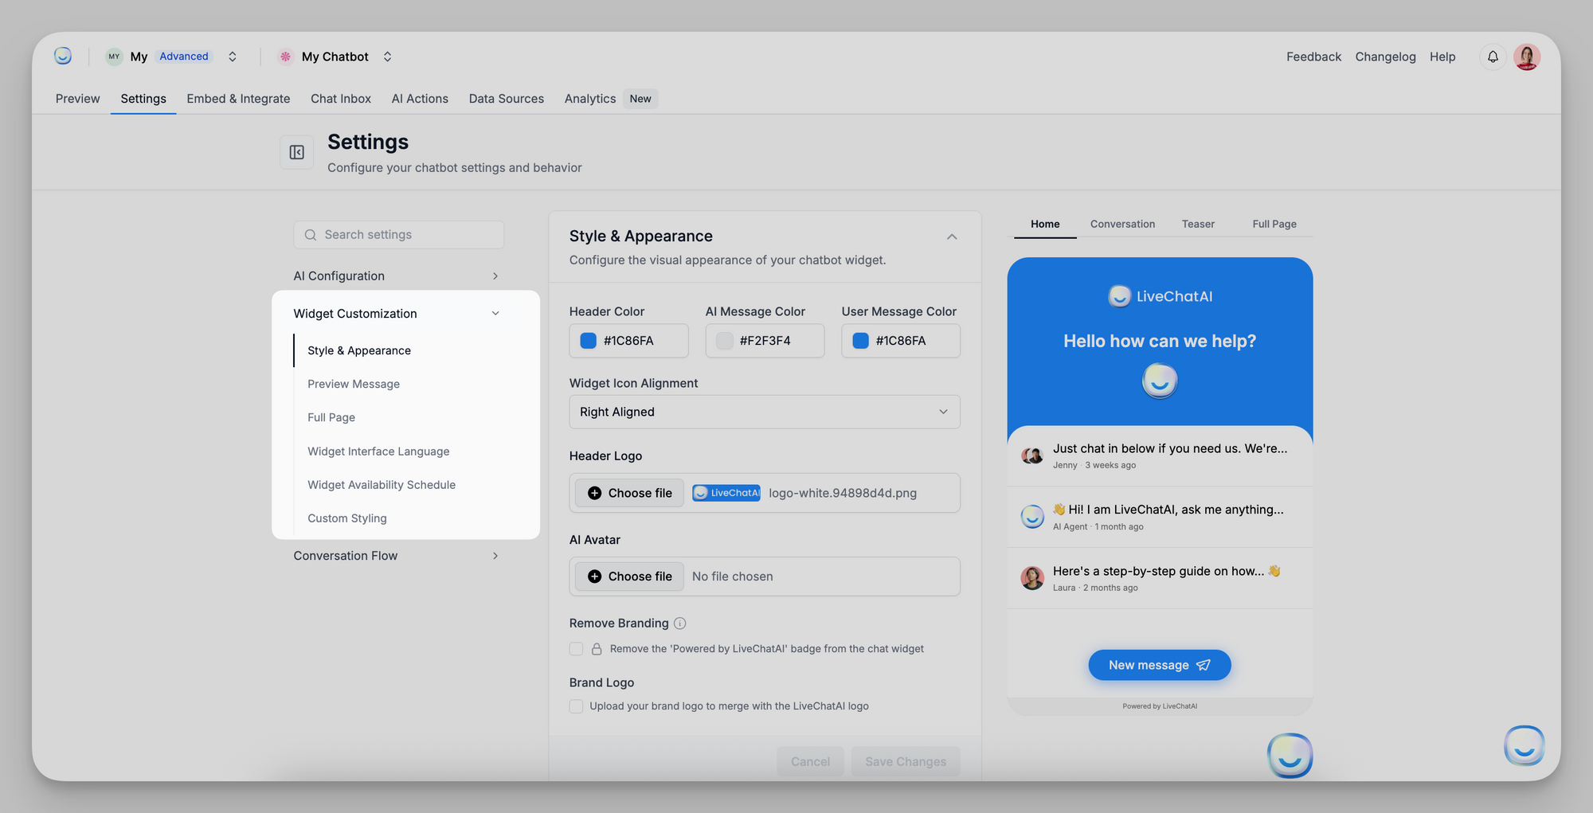Enable the Brand Logo merge checkbox
1593x813 pixels.
pos(576,706)
